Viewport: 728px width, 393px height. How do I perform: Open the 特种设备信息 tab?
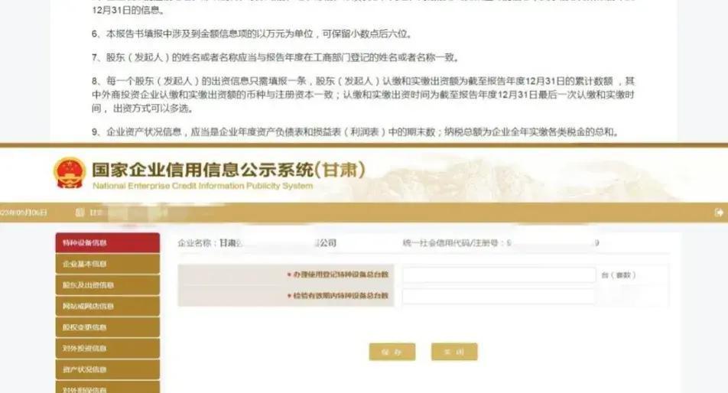pos(108,242)
